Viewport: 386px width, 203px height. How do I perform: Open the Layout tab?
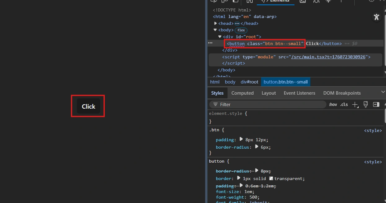(x=269, y=93)
